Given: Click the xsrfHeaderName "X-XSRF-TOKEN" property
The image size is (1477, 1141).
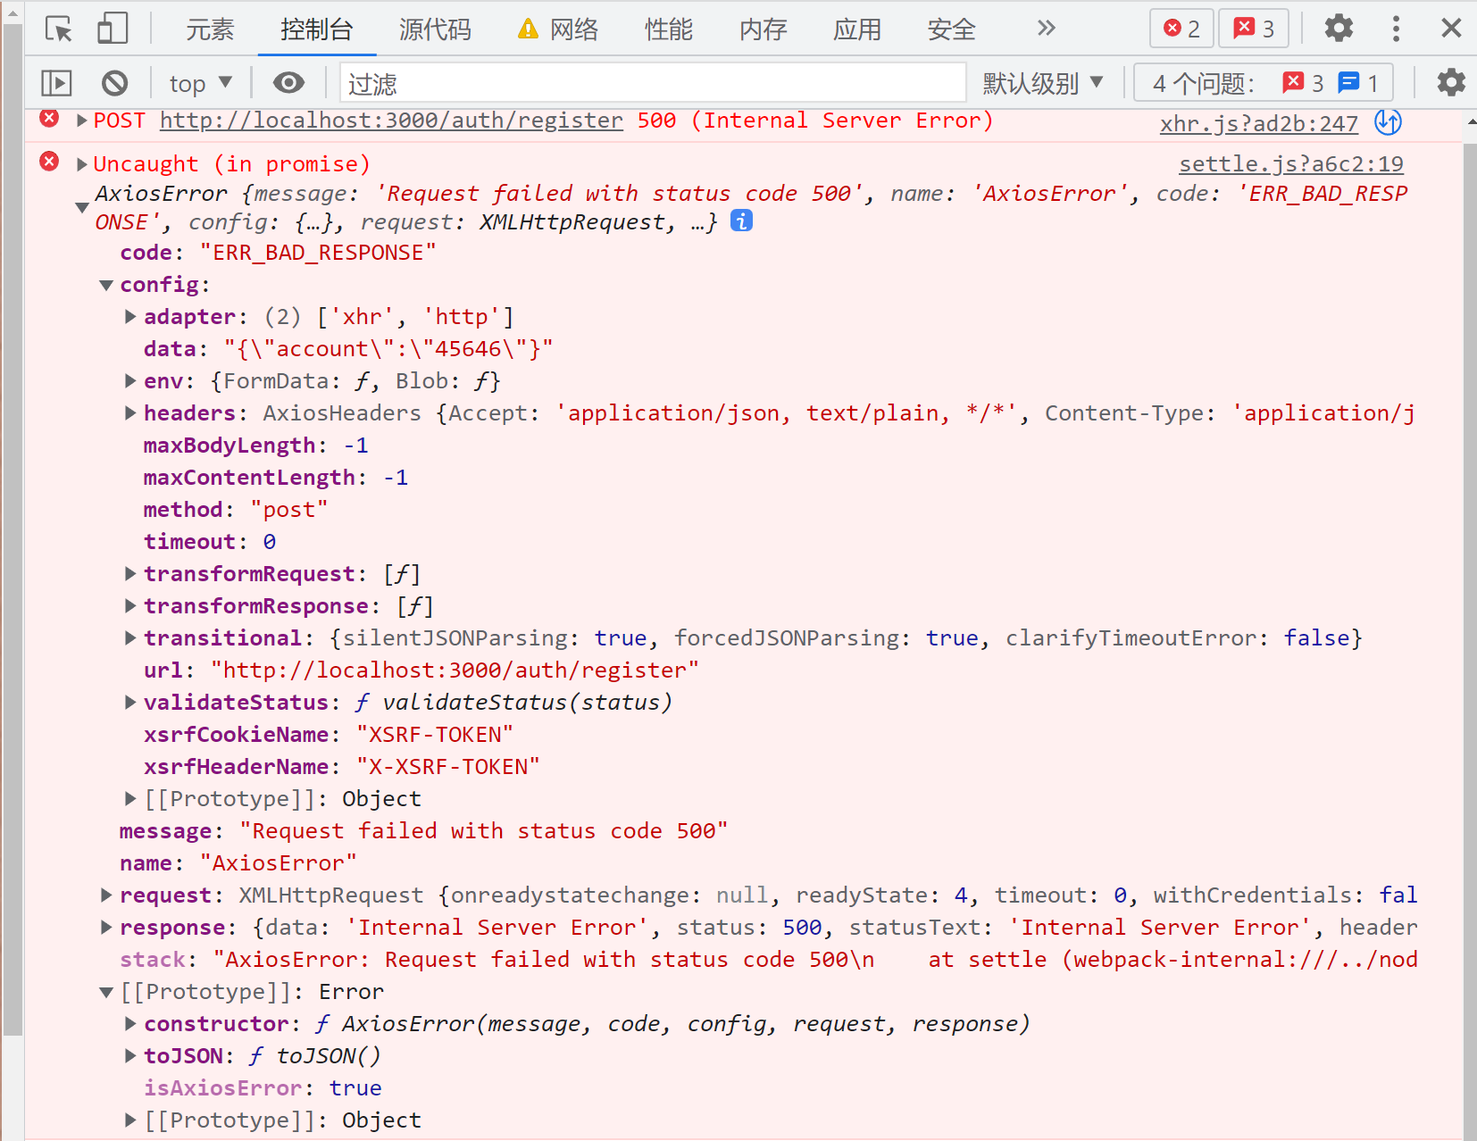Looking at the screenshot, I should pyautogui.click(x=342, y=767).
